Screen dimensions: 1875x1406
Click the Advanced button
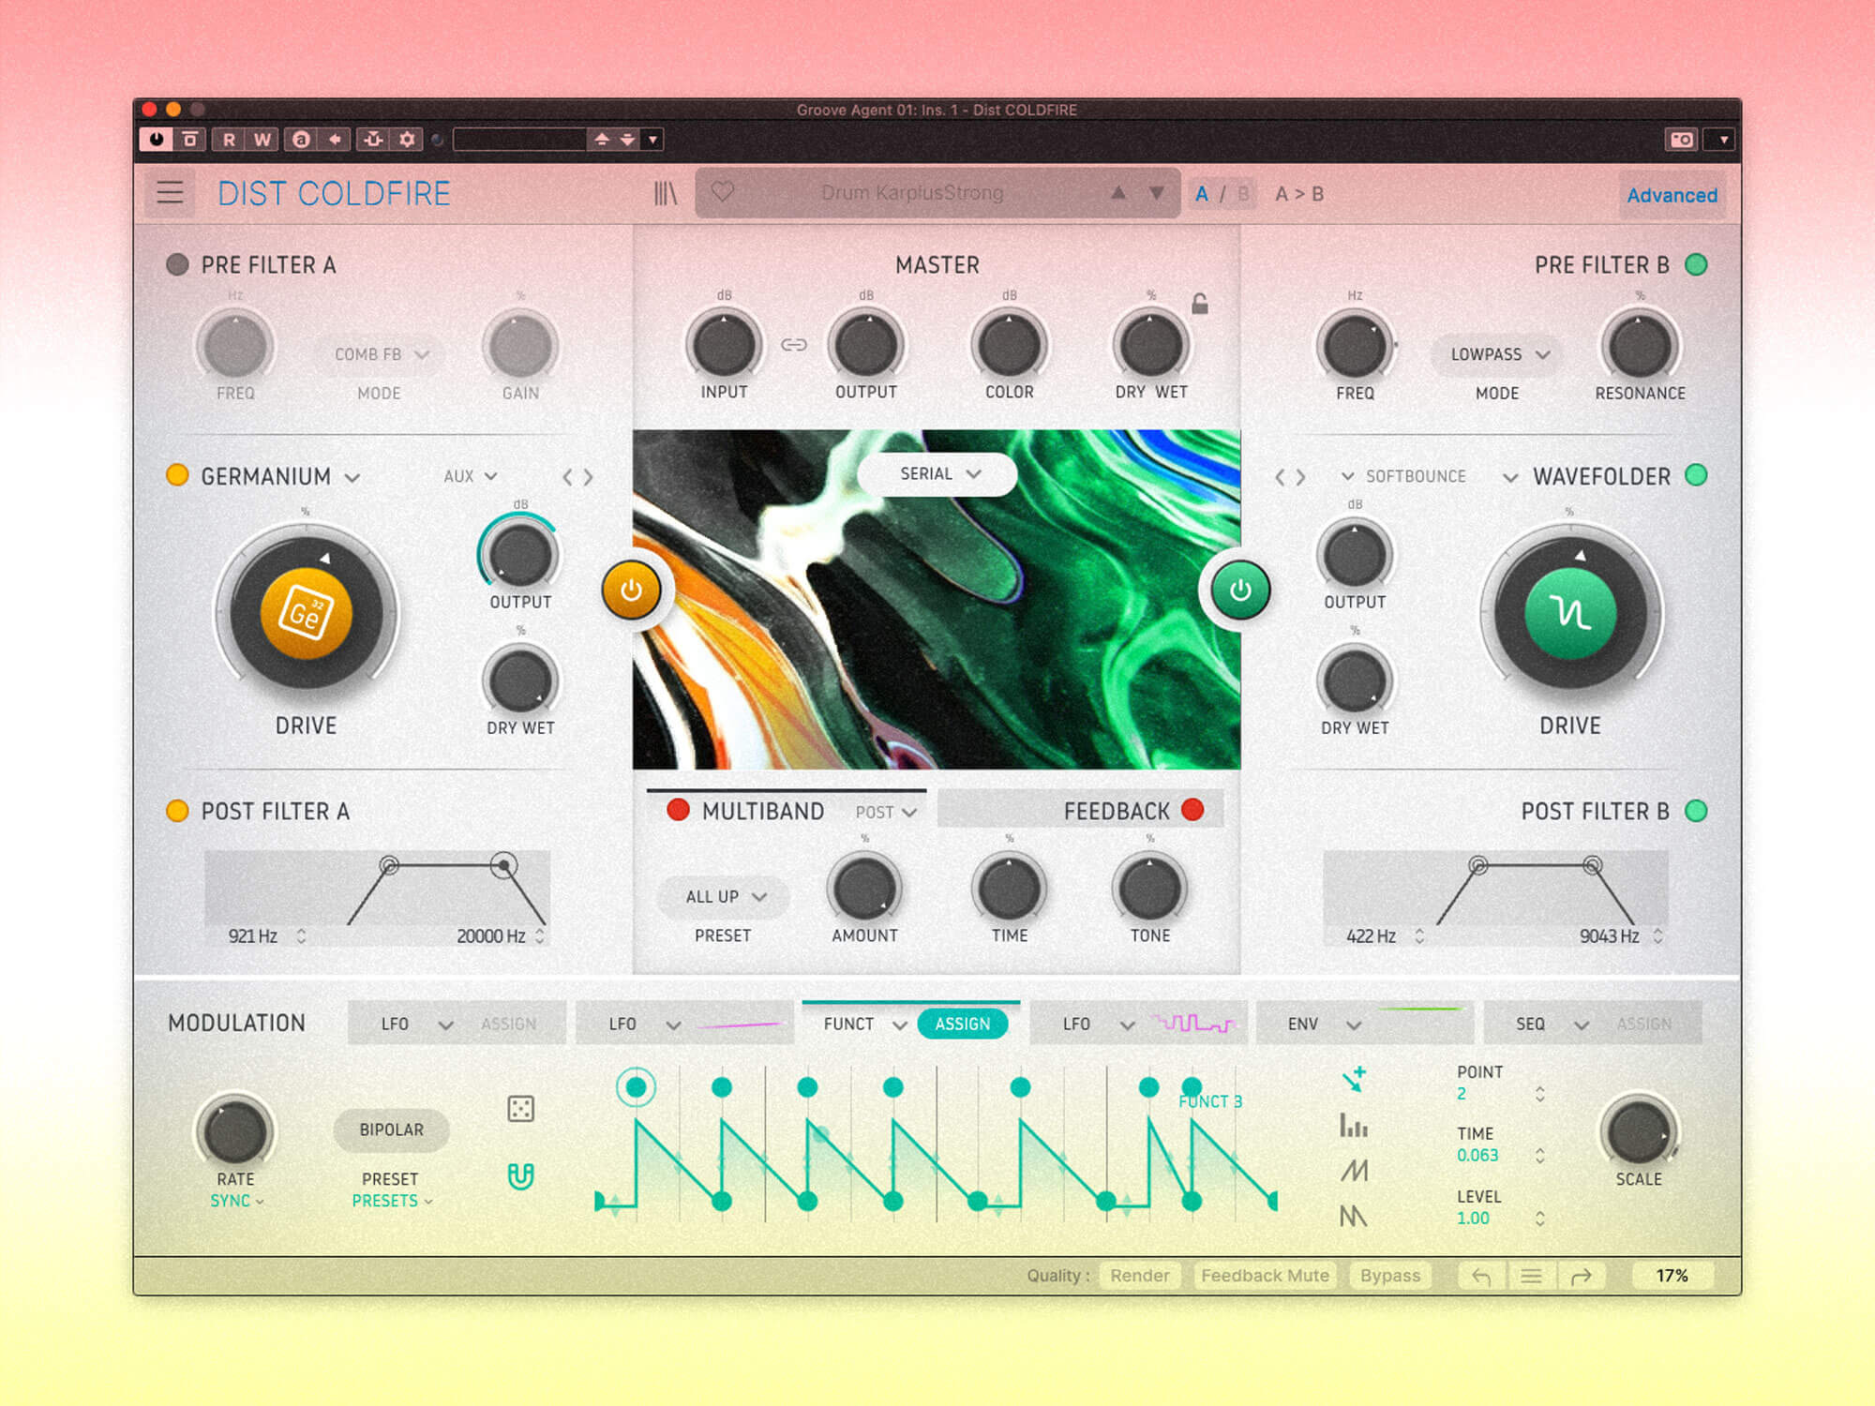[1672, 195]
